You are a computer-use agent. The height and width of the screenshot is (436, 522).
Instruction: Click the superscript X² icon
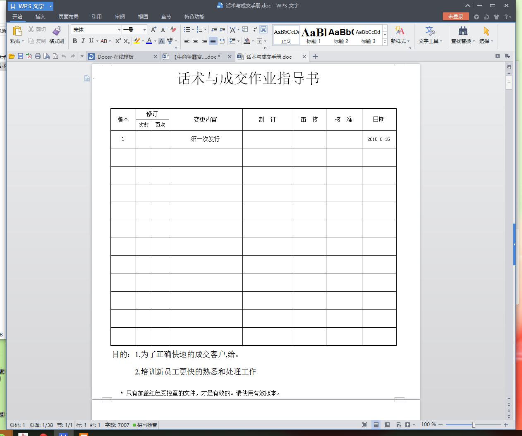pyautogui.click(x=118, y=41)
